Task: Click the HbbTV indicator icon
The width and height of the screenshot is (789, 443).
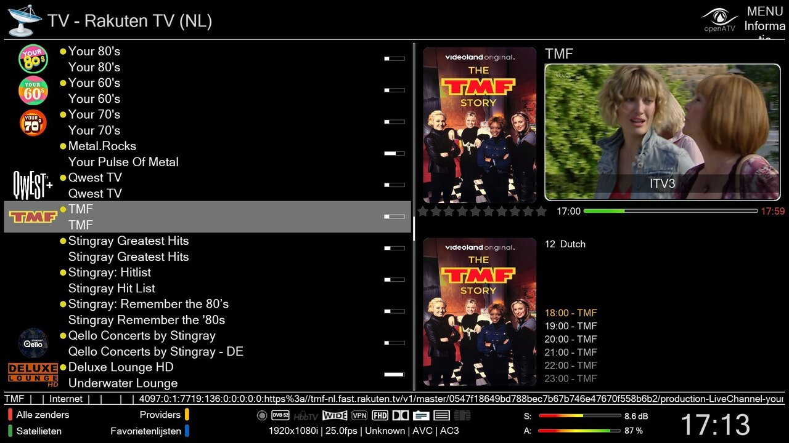Action: tap(306, 417)
